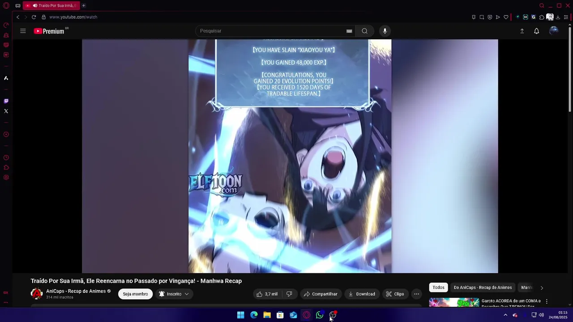Image resolution: width=573 pixels, height=322 pixels.
Task: Open Workspaces icon beside the tab
Action: [x=17, y=6]
